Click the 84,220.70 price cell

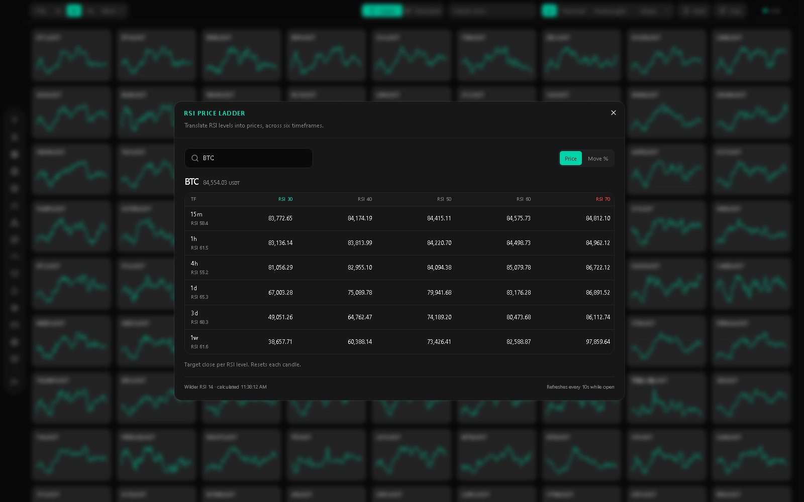[439, 243]
